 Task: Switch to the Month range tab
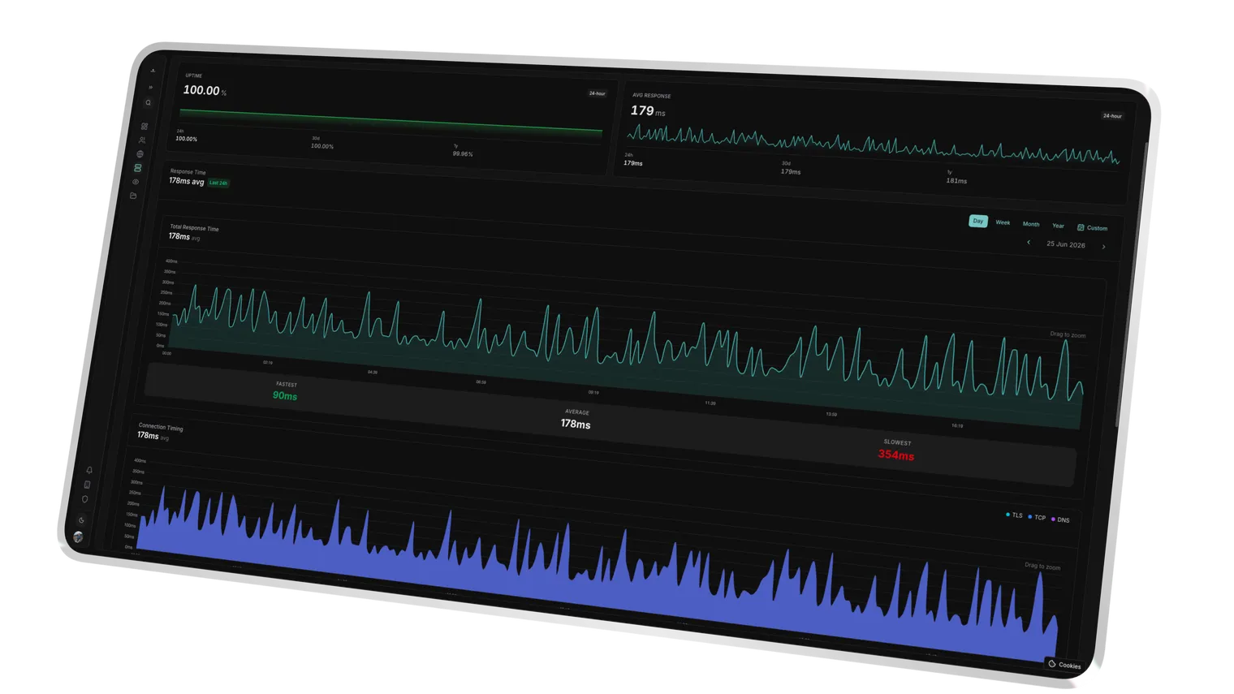[x=1031, y=224]
